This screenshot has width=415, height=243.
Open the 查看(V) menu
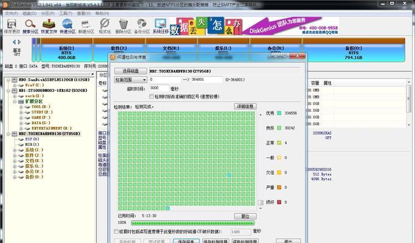pyautogui.click(x=83, y=13)
